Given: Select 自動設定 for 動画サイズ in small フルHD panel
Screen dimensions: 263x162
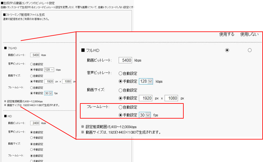Looking at the screenshot, I should click(x=32, y=75).
